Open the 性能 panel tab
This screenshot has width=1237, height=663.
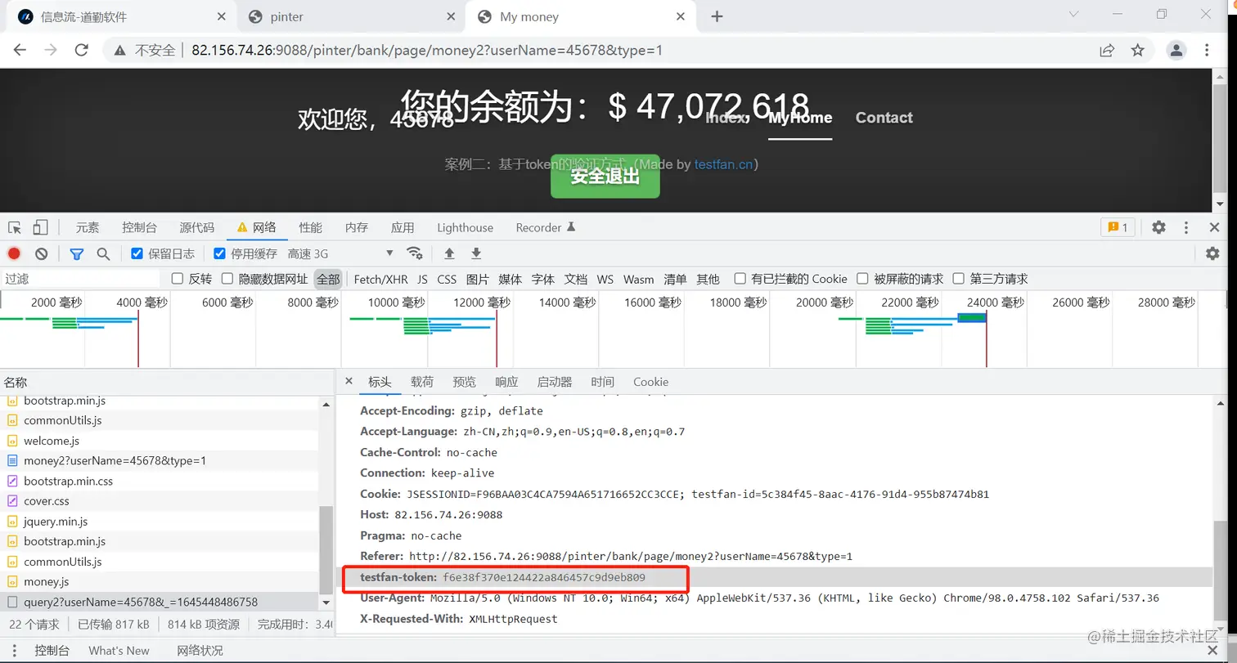tap(310, 227)
